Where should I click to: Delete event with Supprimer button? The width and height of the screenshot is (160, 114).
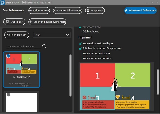pyautogui.click(x=95, y=10)
